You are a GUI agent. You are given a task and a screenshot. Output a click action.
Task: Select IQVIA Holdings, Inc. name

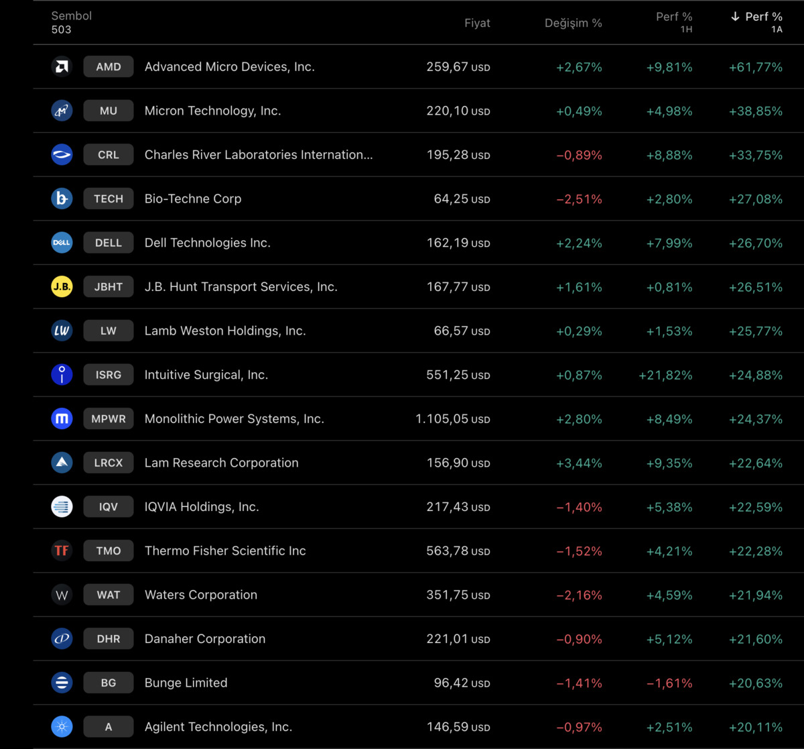click(x=202, y=506)
